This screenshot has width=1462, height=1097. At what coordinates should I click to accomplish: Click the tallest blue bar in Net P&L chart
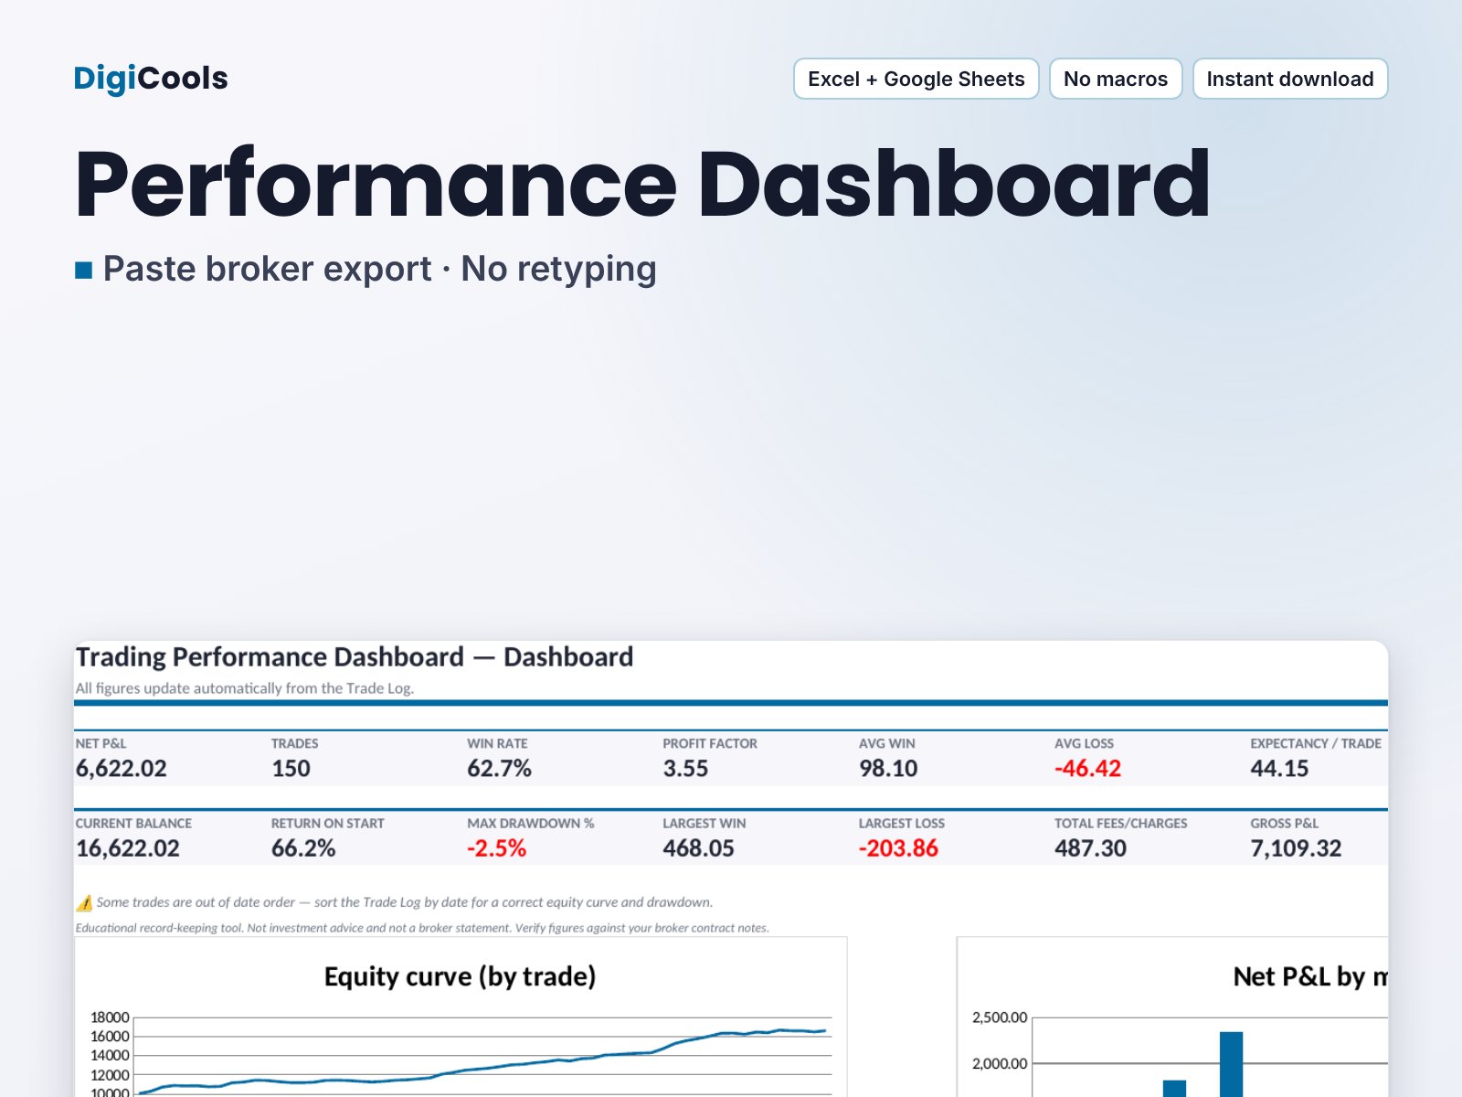click(x=1231, y=1064)
